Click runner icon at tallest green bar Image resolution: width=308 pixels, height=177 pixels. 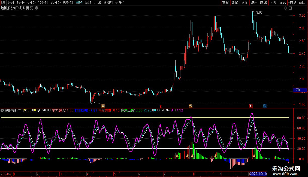pyautogui.click(x=192, y=156)
